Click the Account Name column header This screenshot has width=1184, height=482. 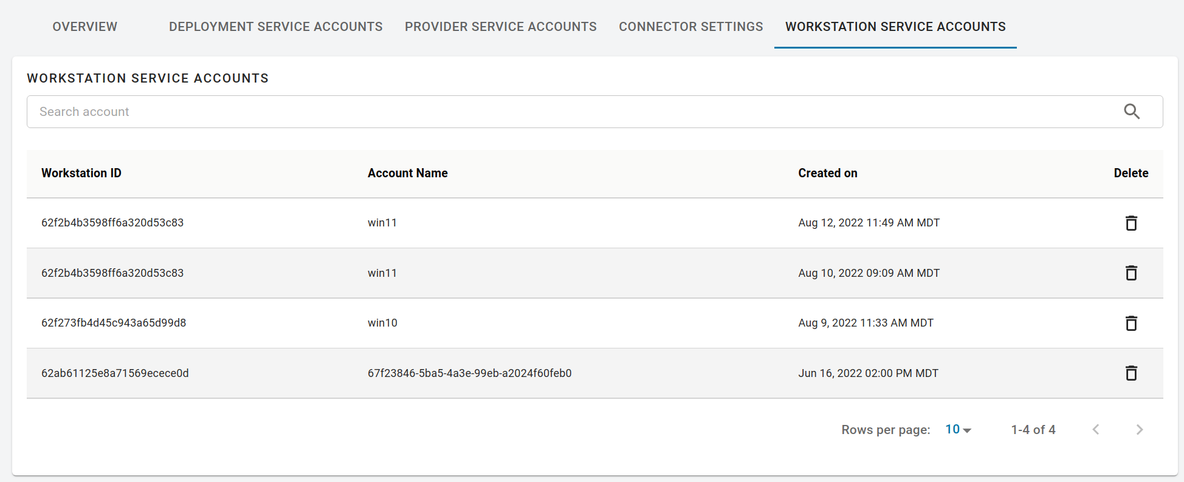(408, 173)
